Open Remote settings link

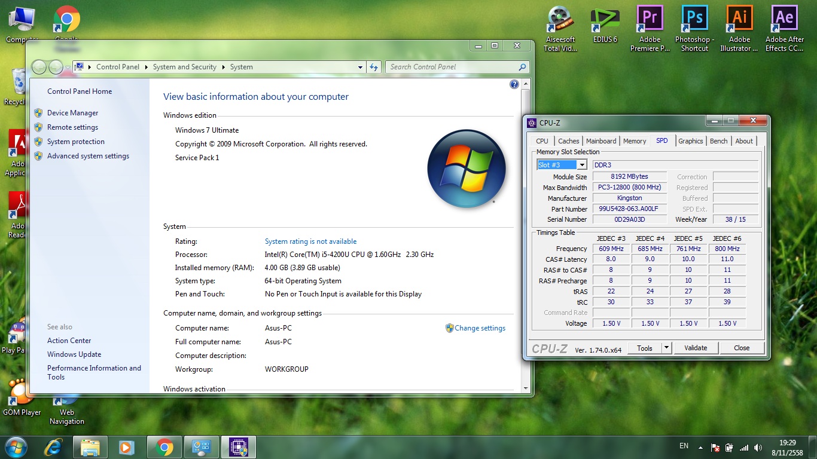(72, 127)
